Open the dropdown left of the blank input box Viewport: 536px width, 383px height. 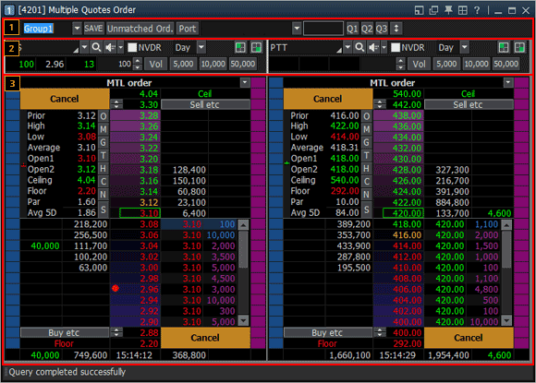(x=297, y=29)
